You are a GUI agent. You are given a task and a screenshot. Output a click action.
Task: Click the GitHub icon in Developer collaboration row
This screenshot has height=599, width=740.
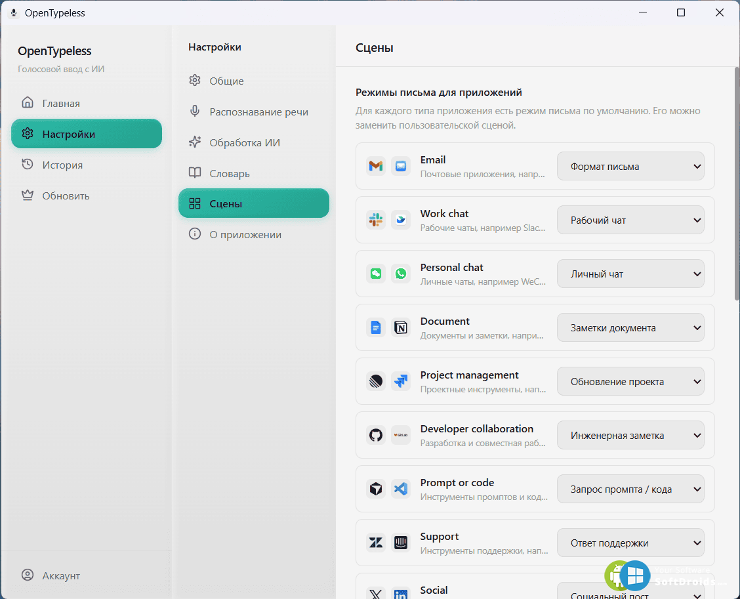376,435
